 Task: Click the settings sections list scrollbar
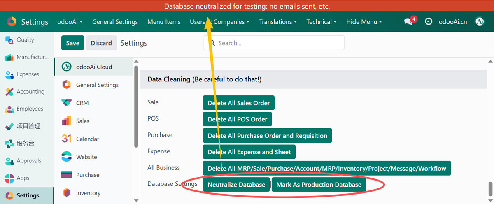click(x=136, y=106)
